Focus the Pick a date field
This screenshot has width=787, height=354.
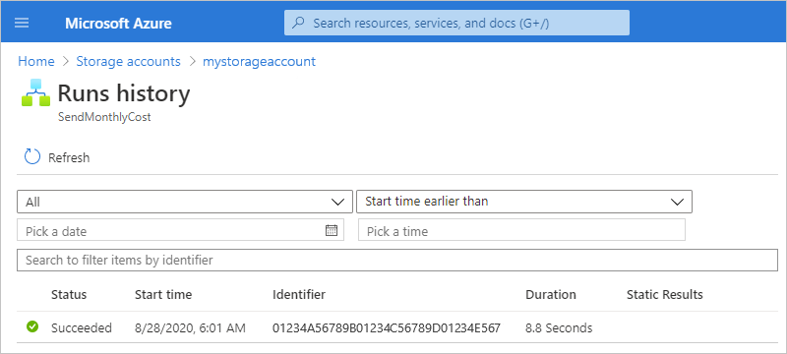180,231
